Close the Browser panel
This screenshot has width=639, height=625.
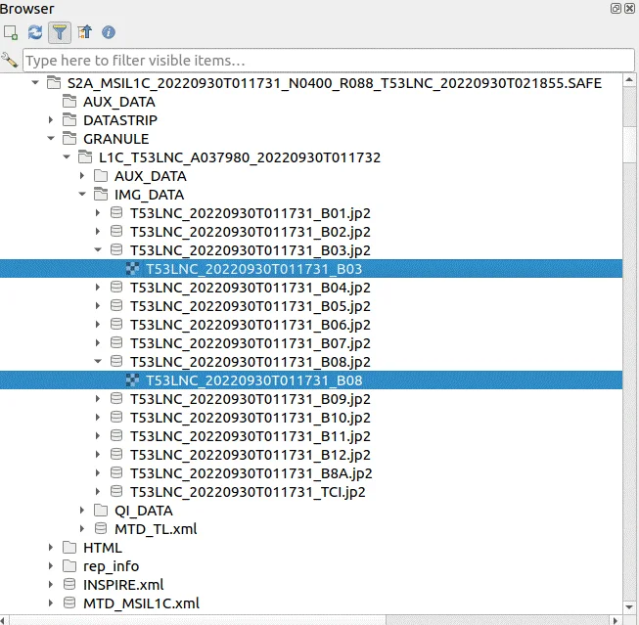pyautogui.click(x=629, y=9)
